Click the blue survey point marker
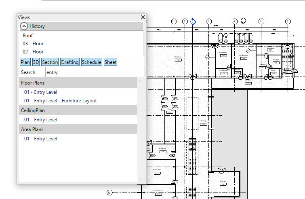 click(x=193, y=21)
